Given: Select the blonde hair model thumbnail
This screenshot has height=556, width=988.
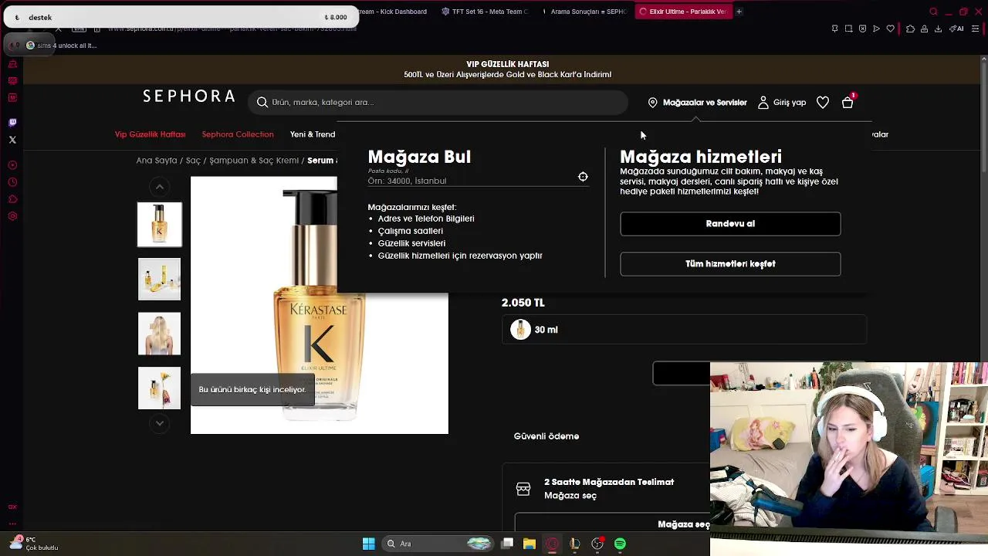Looking at the screenshot, I should pos(159,334).
